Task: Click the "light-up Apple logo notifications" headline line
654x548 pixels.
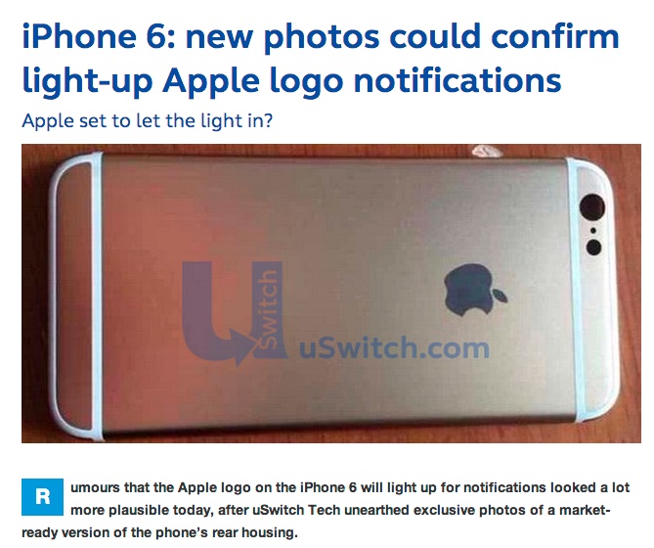Action: (x=291, y=80)
